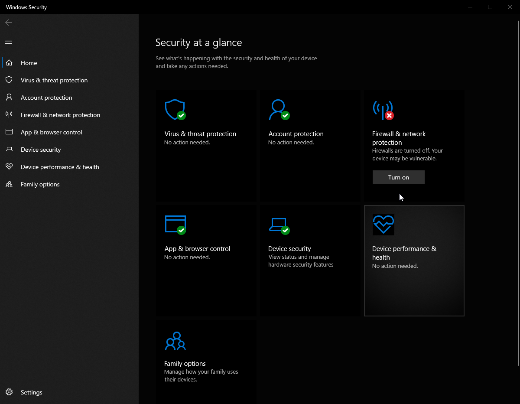The height and width of the screenshot is (404, 520).
Task: Turn on the firewall with the Turn on button
Action: tap(399, 177)
